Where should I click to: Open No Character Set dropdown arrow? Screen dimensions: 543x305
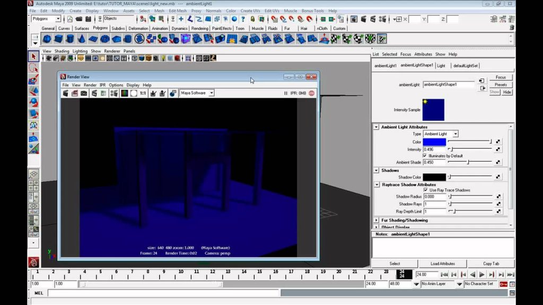(x=460, y=284)
